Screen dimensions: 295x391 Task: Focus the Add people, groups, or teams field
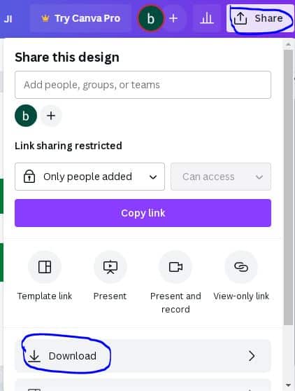(x=143, y=85)
